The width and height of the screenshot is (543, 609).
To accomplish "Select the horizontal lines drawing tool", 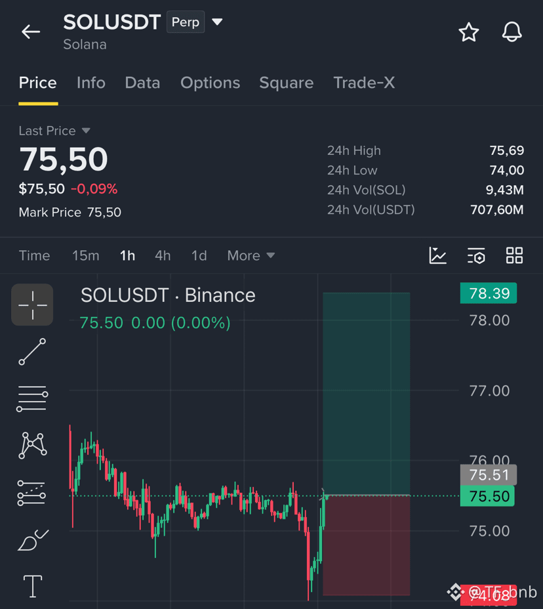I will (32, 398).
